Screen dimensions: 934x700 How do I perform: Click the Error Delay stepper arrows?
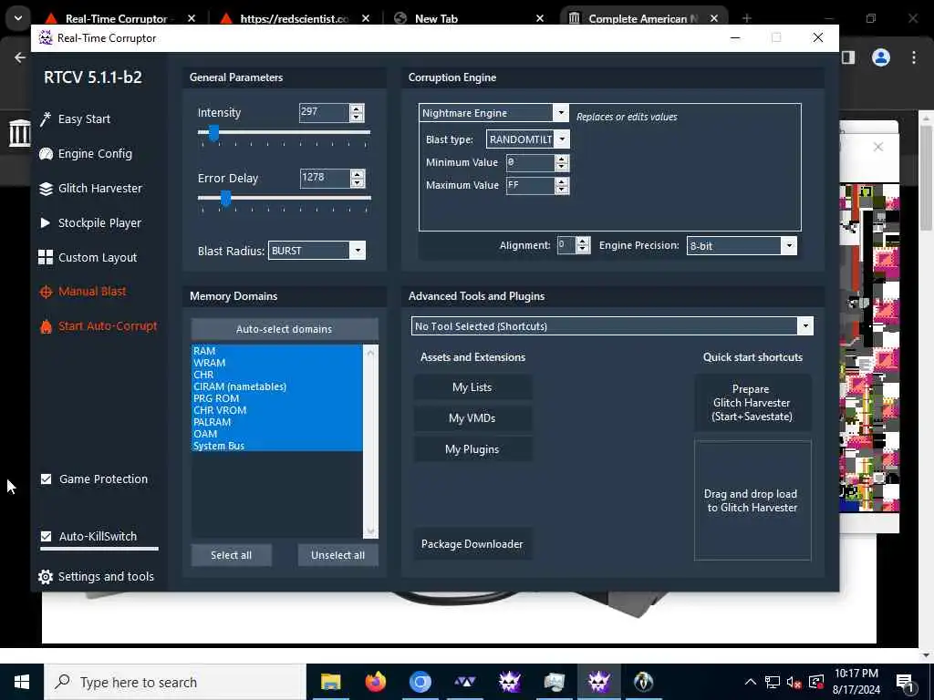tap(358, 178)
